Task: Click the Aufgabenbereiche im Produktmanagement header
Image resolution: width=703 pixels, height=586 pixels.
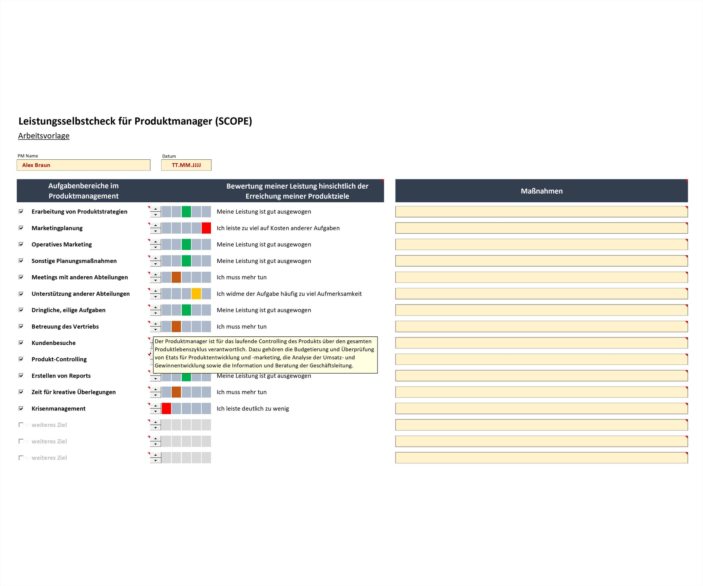Action: [x=83, y=191]
